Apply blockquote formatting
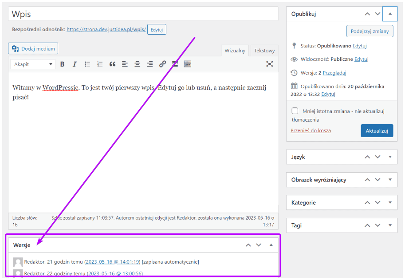 click(112, 64)
